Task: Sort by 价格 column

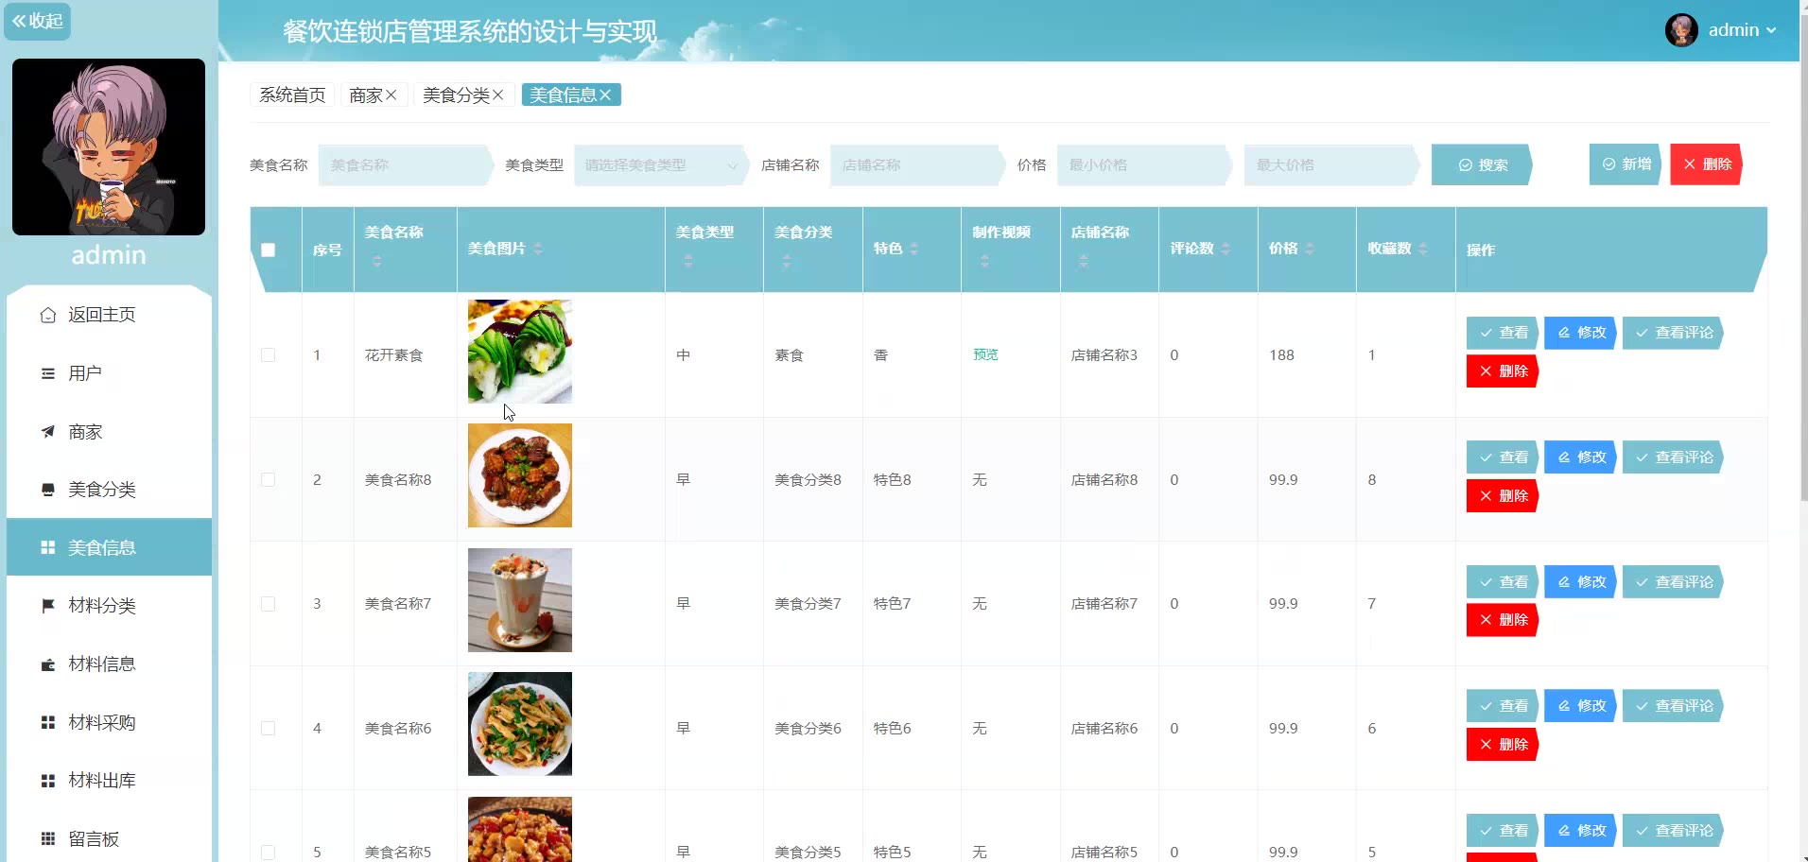Action: tap(1310, 249)
